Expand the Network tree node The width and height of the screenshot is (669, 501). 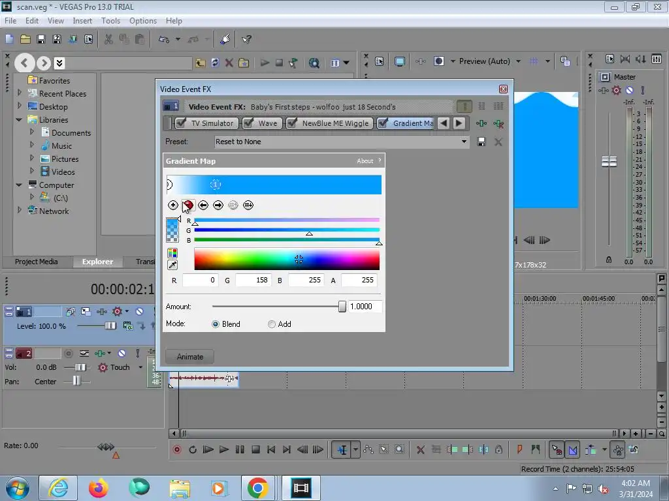[x=19, y=210]
